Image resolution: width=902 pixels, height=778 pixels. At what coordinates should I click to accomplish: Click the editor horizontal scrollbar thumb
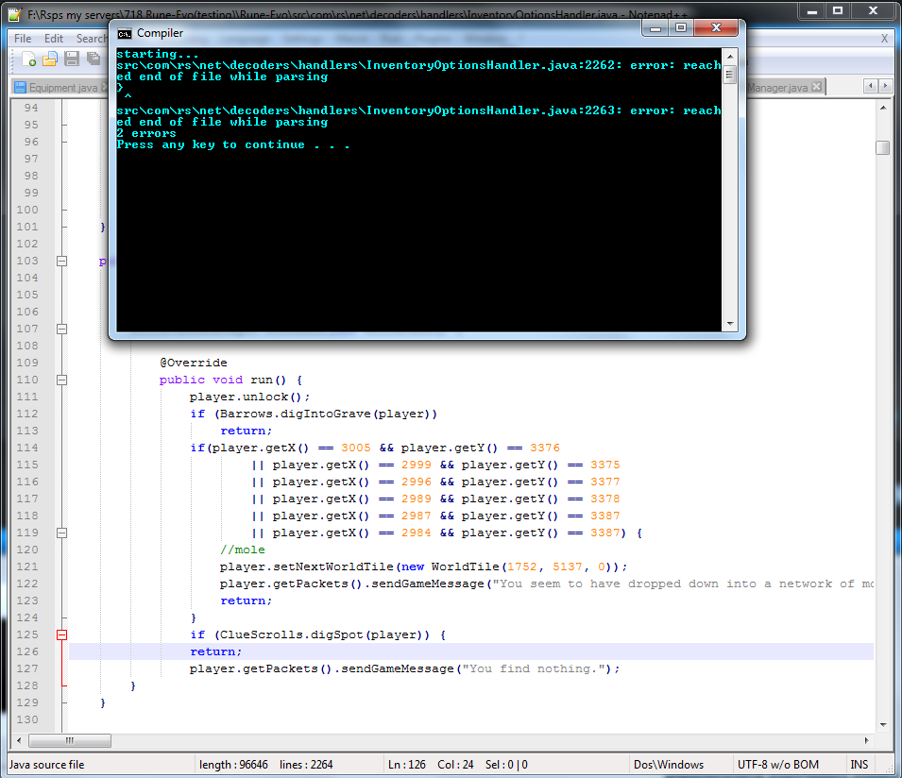point(70,740)
